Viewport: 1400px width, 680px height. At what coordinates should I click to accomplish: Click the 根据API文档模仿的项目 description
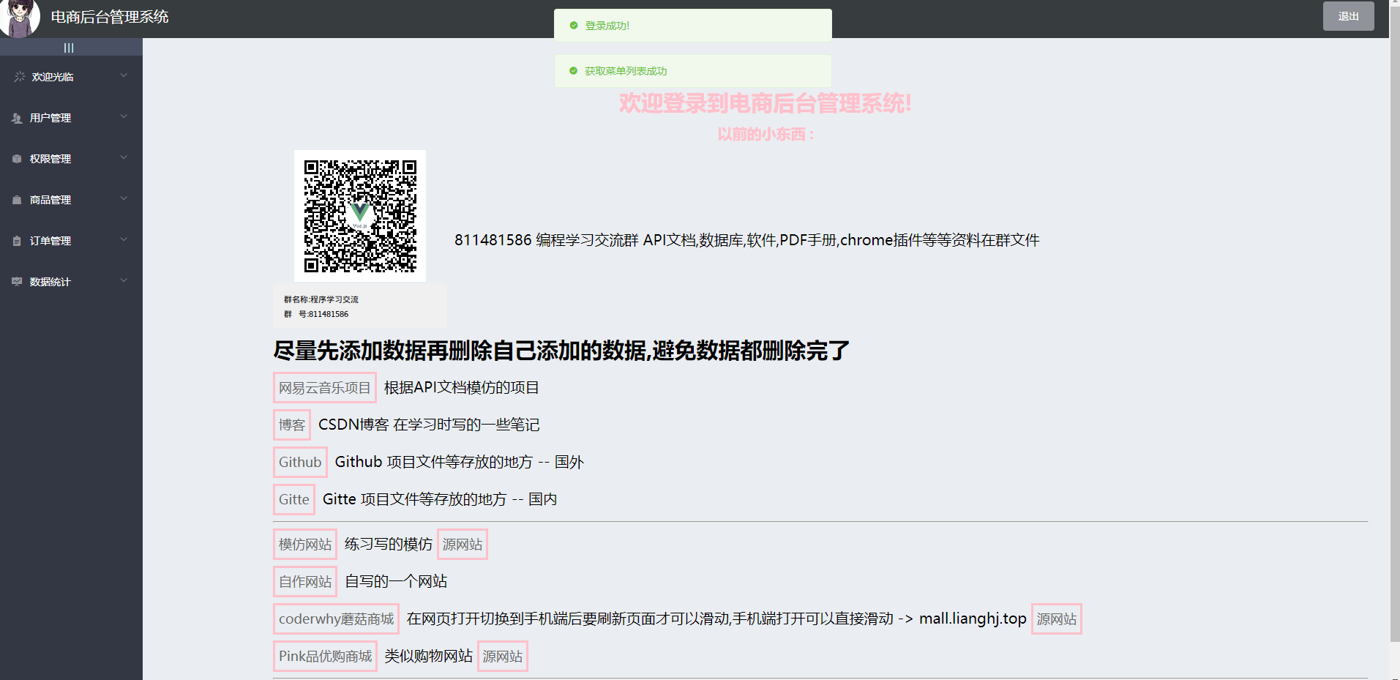click(462, 387)
